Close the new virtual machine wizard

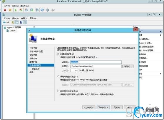point(136,29)
